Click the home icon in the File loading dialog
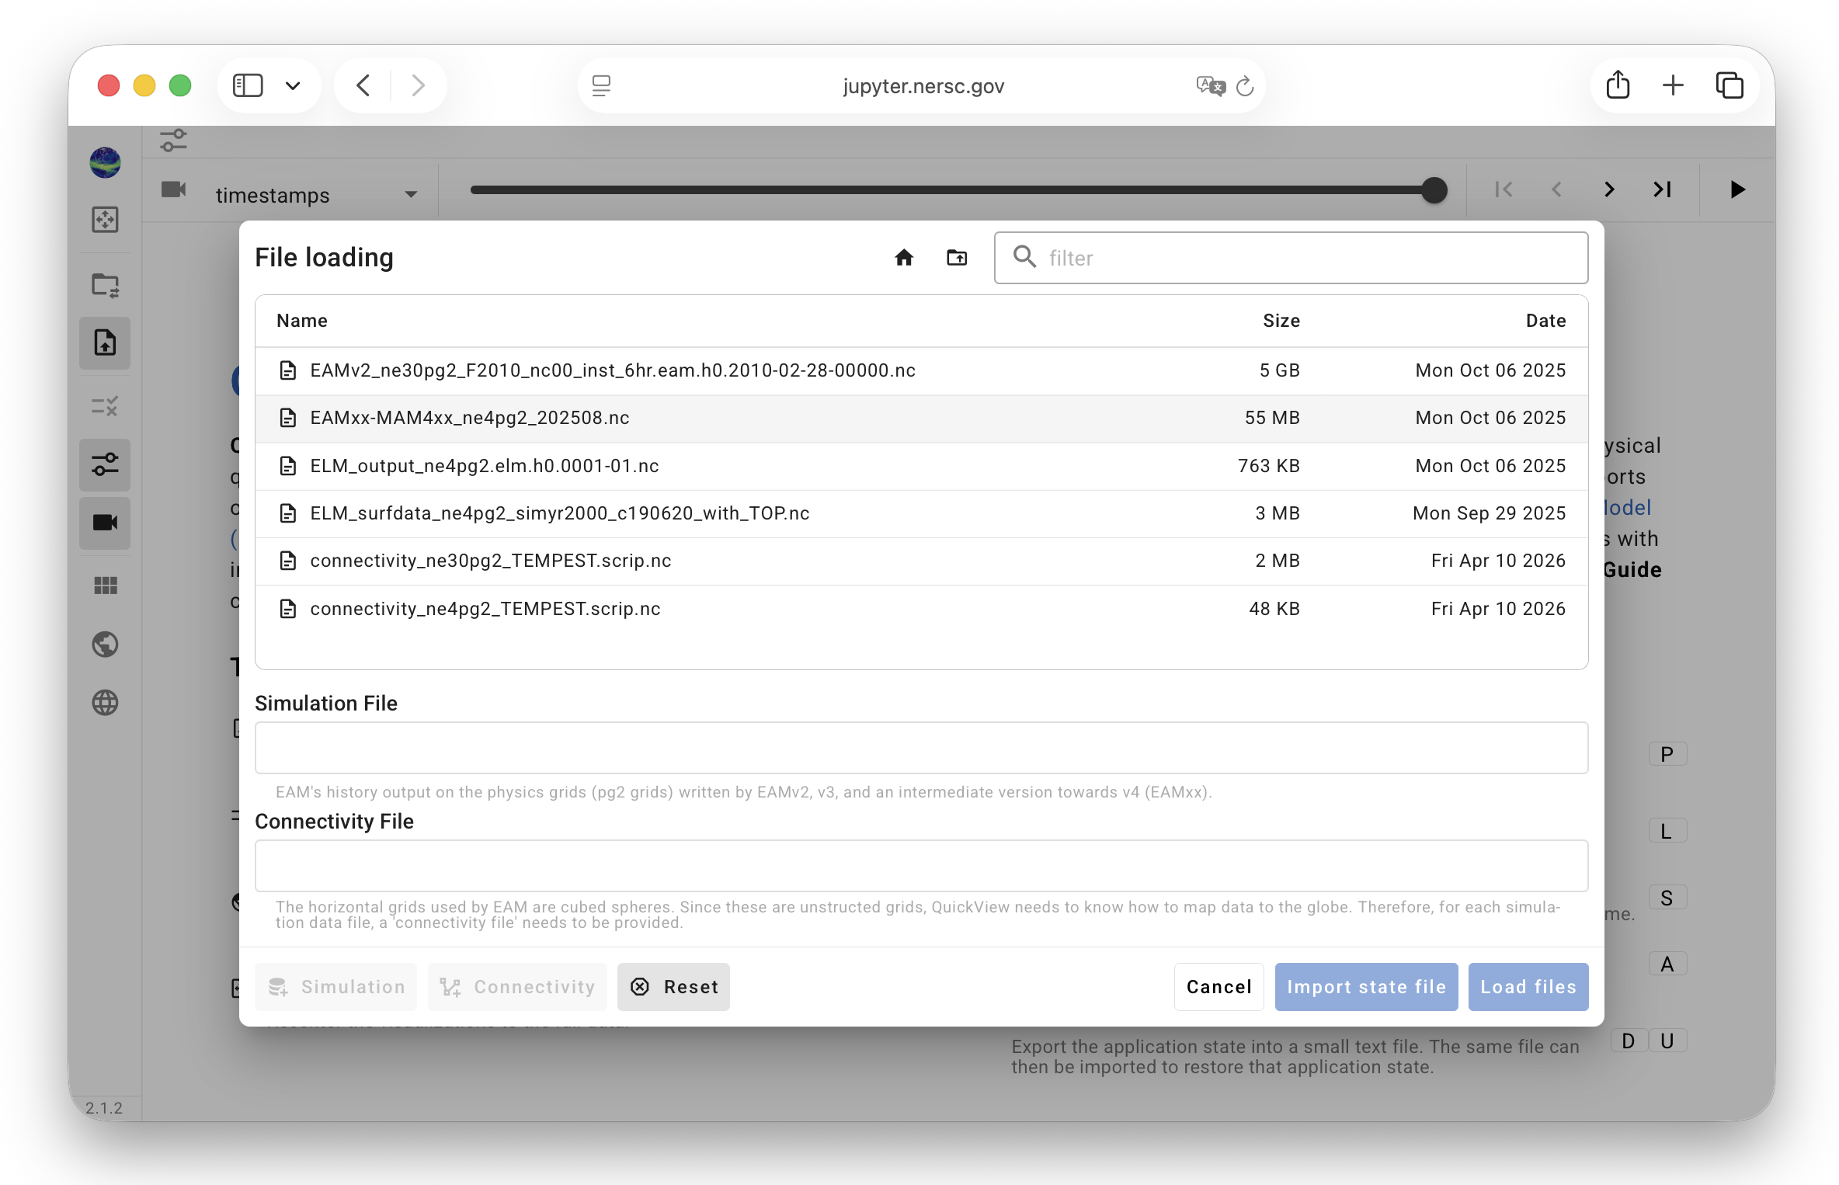 pyautogui.click(x=904, y=257)
